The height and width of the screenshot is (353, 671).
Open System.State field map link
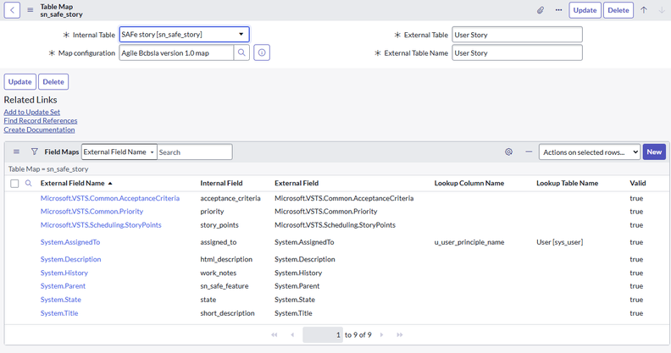pos(61,300)
